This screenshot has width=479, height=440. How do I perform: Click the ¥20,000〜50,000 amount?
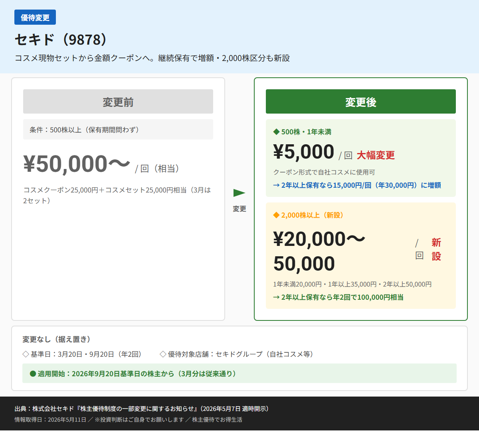tap(319, 251)
